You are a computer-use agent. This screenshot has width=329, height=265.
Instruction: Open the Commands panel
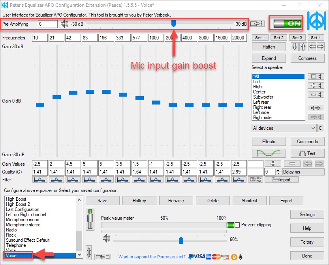coord(307,142)
